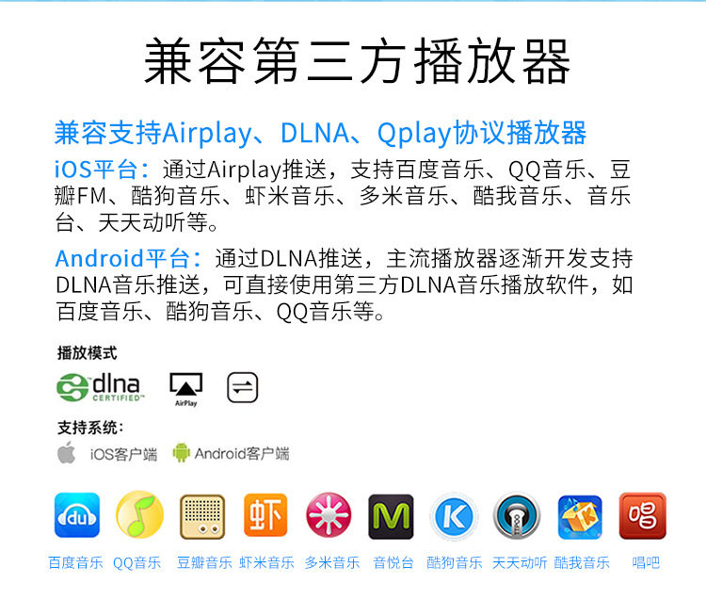Click the Kugou Music K icon
The width and height of the screenshot is (706, 616).
tap(454, 516)
